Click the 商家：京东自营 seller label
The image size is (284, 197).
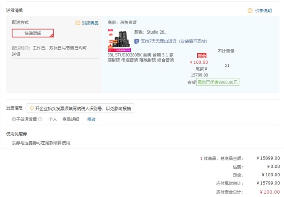click(122, 22)
